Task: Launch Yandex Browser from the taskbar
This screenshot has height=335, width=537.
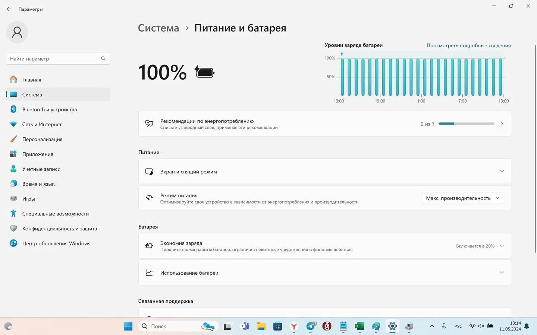Action: 294,326
